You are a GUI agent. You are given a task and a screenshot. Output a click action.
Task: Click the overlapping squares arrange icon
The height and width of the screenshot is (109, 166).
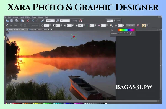click(43, 21)
